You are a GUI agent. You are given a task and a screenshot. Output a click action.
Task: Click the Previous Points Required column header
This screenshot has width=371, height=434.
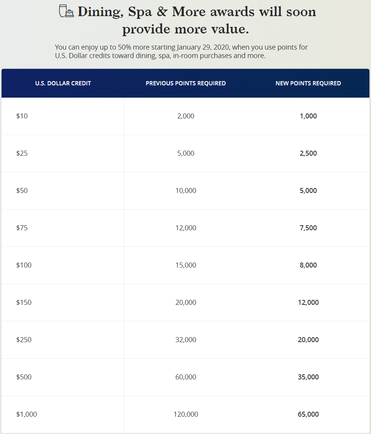pyautogui.click(x=185, y=83)
